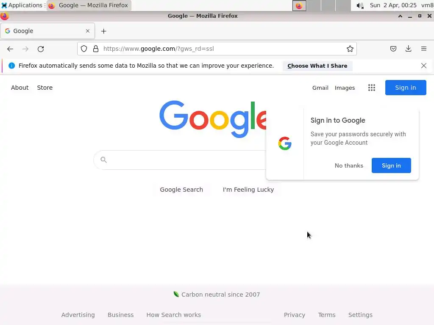Close the Google tab

click(x=87, y=31)
